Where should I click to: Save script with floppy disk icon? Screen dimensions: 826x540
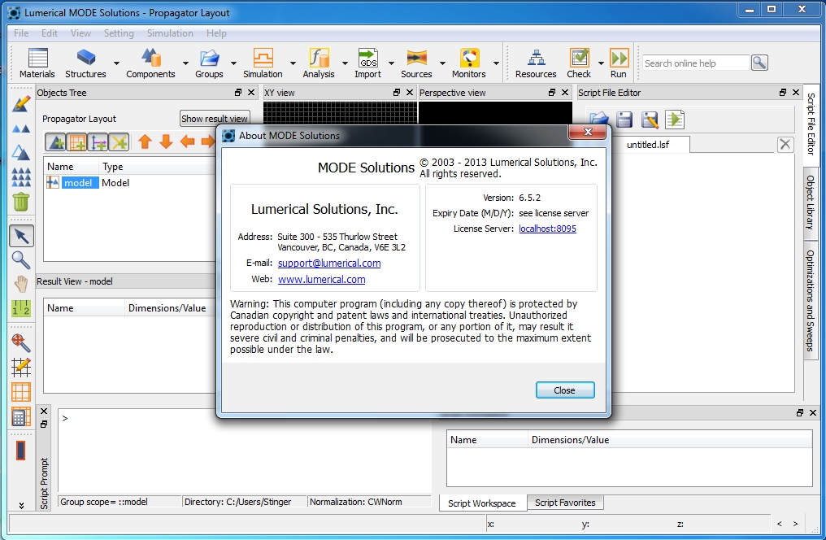point(624,120)
